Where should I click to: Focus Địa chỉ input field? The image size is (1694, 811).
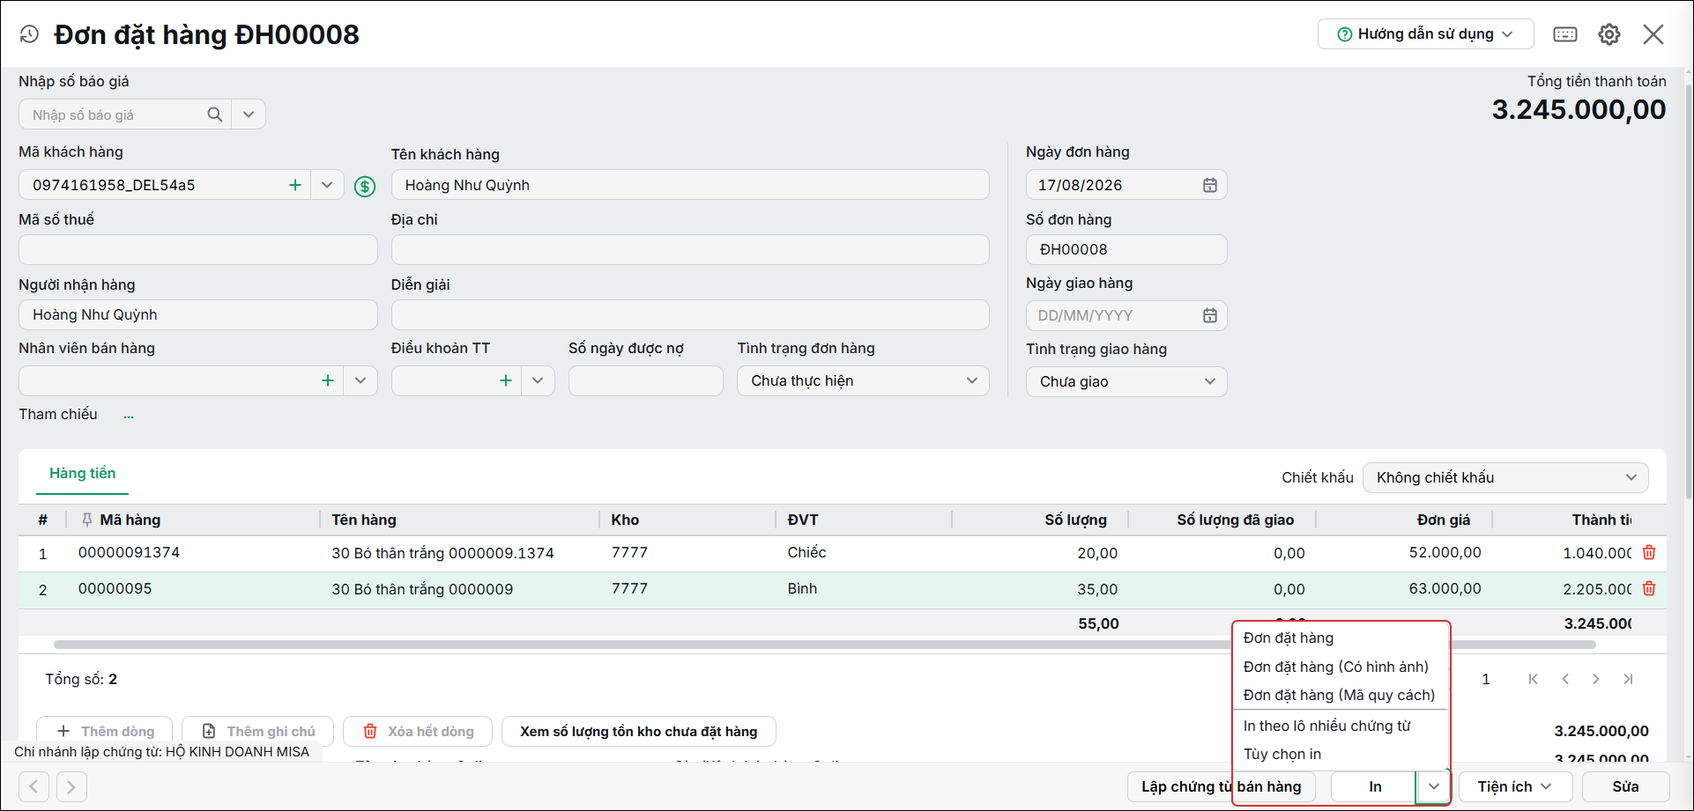[690, 249]
